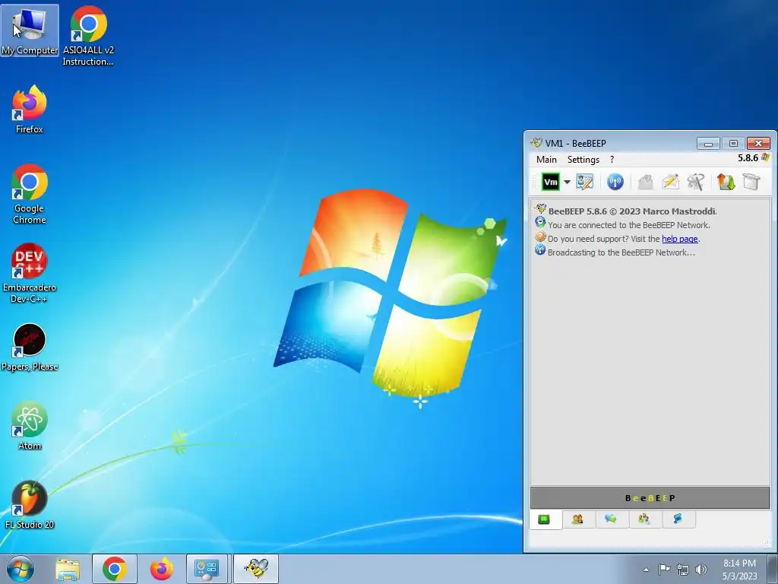Select the ASIO4ALL v2 Instruction desktop shortcut
The image size is (778, 584).
pyautogui.click(x=88, y=36)
